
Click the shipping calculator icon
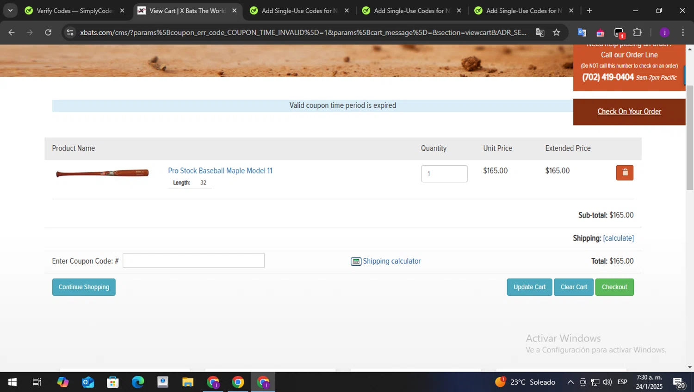[x=356, y=261]
